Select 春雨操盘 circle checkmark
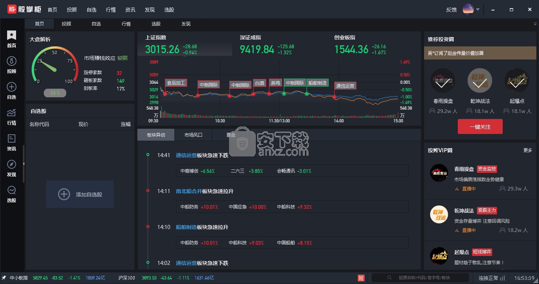The image size is (539, 284). pyautogui.click(x=443, y=80)
